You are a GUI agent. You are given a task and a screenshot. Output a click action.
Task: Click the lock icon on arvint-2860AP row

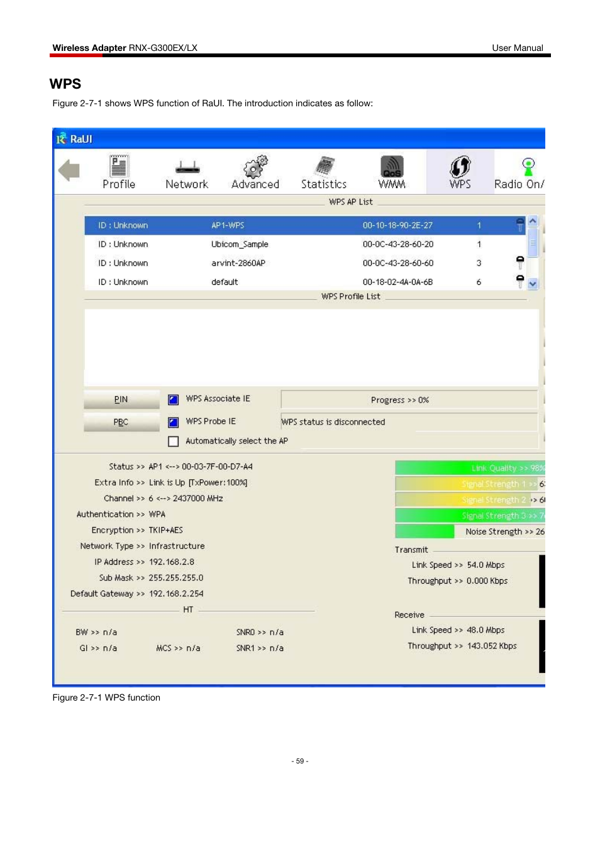pyautogui.click(x=520, y=262)
